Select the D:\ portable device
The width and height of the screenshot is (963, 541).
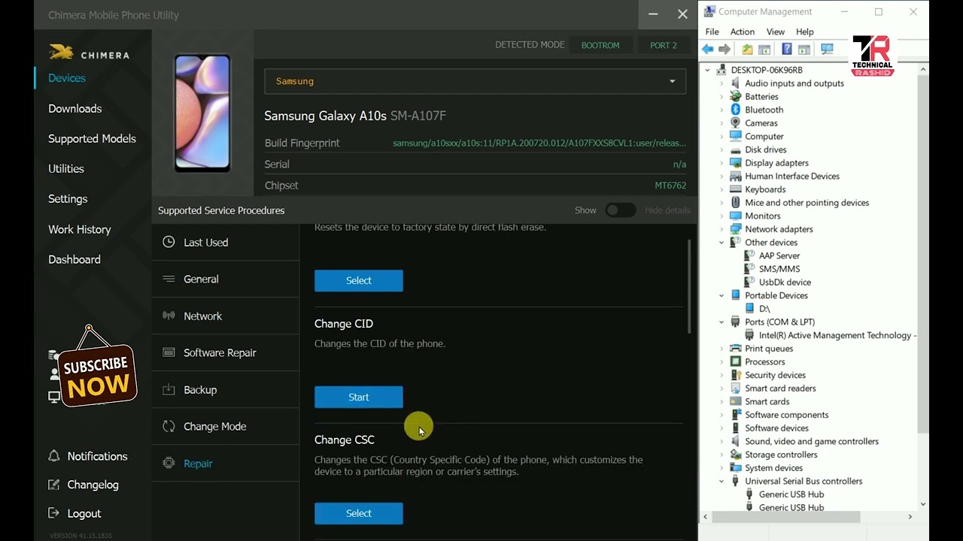764,309
